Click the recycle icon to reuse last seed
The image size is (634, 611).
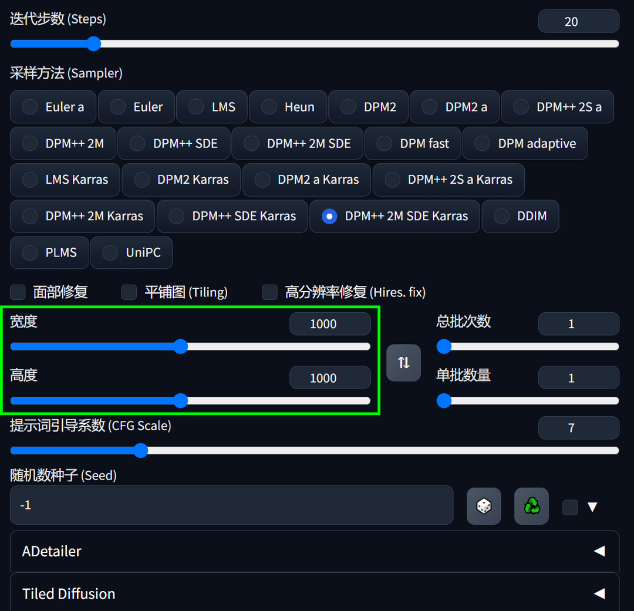tap(531, 506)
